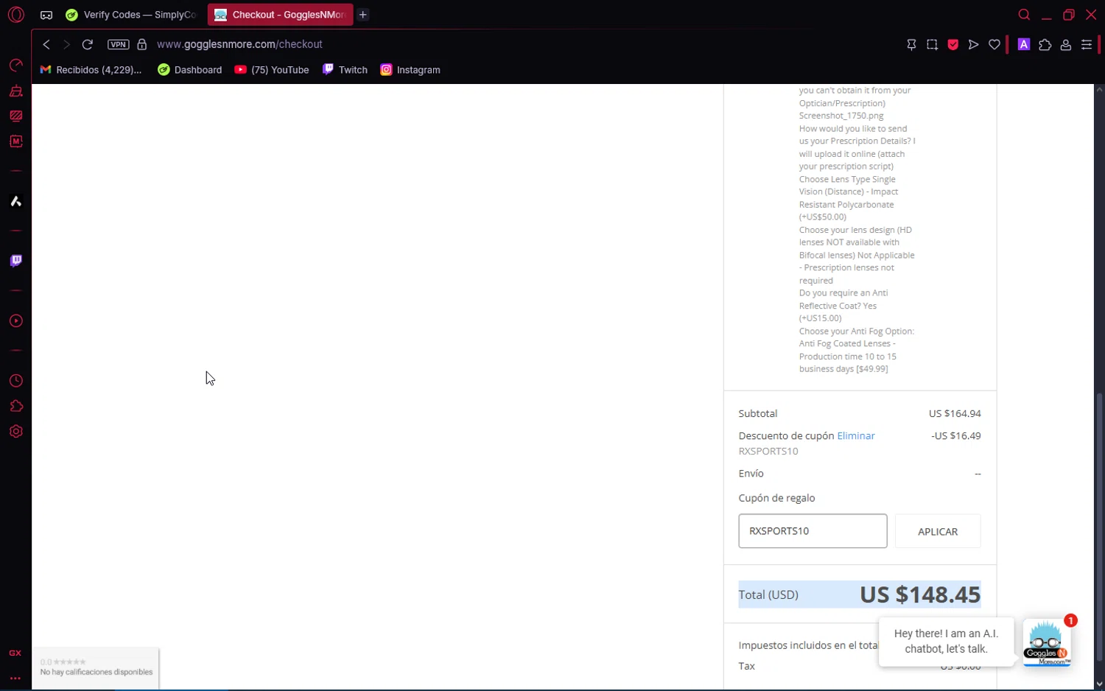Take a snapshot with capture icon
The height and width of the screenshot is (691, 1105).
[x=932, y=45]
